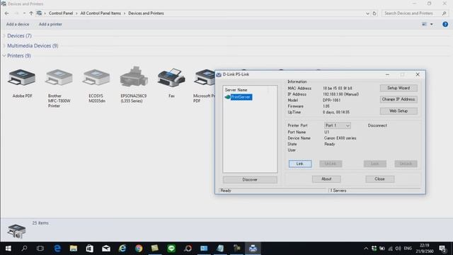The height and width of the screenshot is (255, 453).
Task: Click Add a device in toolbar
Action: click(x=18, y=24)
